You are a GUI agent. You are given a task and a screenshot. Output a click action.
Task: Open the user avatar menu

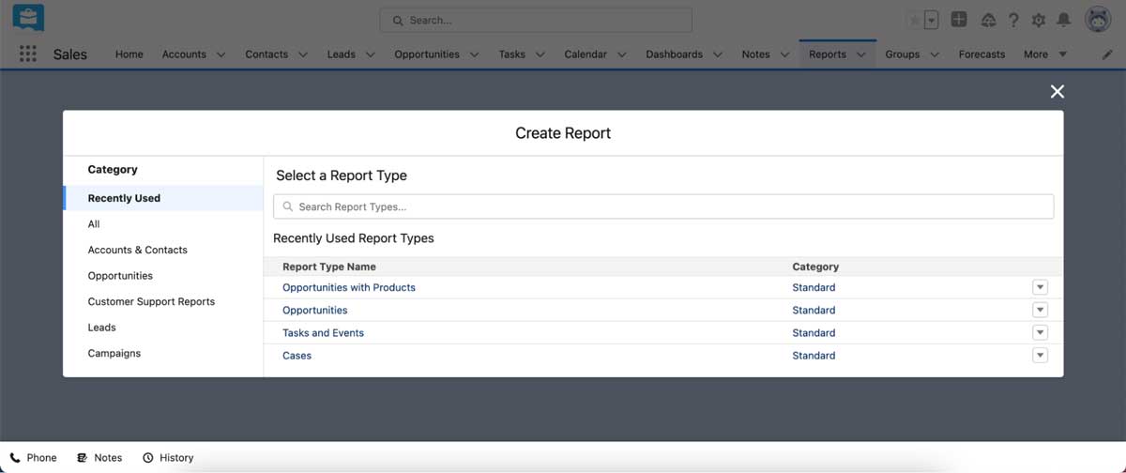[x=1098, y=20]
